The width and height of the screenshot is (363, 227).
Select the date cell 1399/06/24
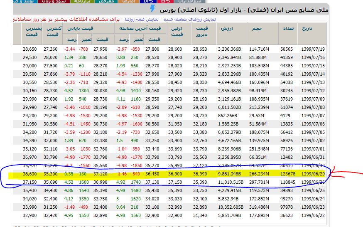pos(313,199)
